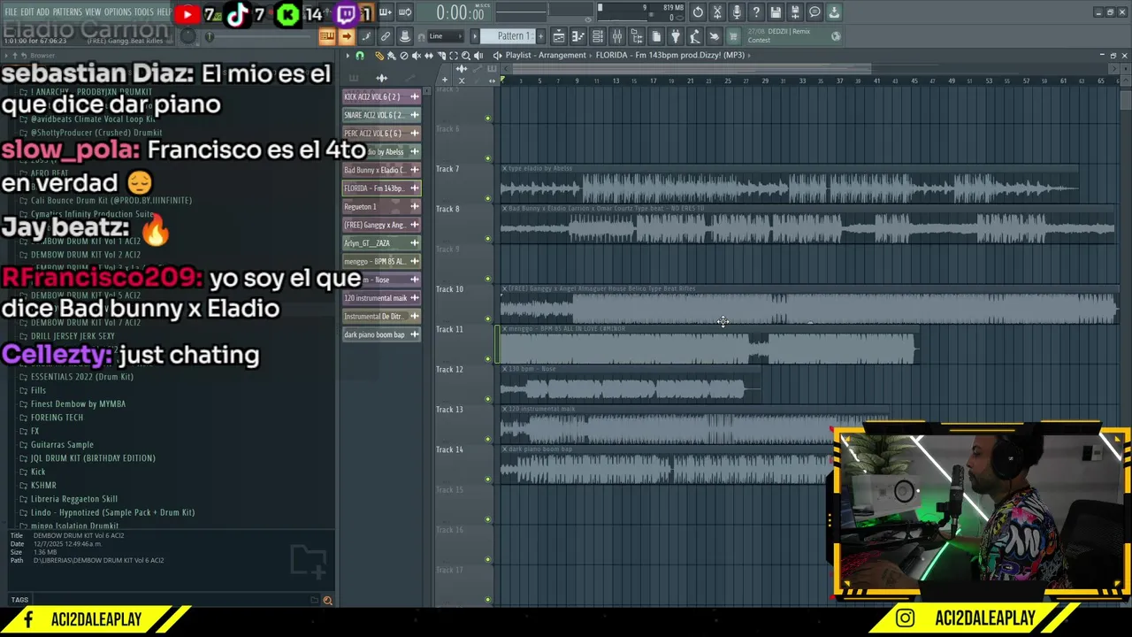Select the paint brush tool in playlist
The height and width of the screenshot is (637, 1132).
click(x=392, y=55)
